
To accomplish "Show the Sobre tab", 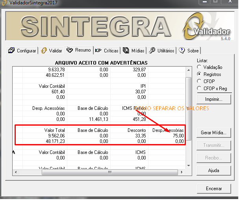I will pyautogui.click(x=189, y=50).
